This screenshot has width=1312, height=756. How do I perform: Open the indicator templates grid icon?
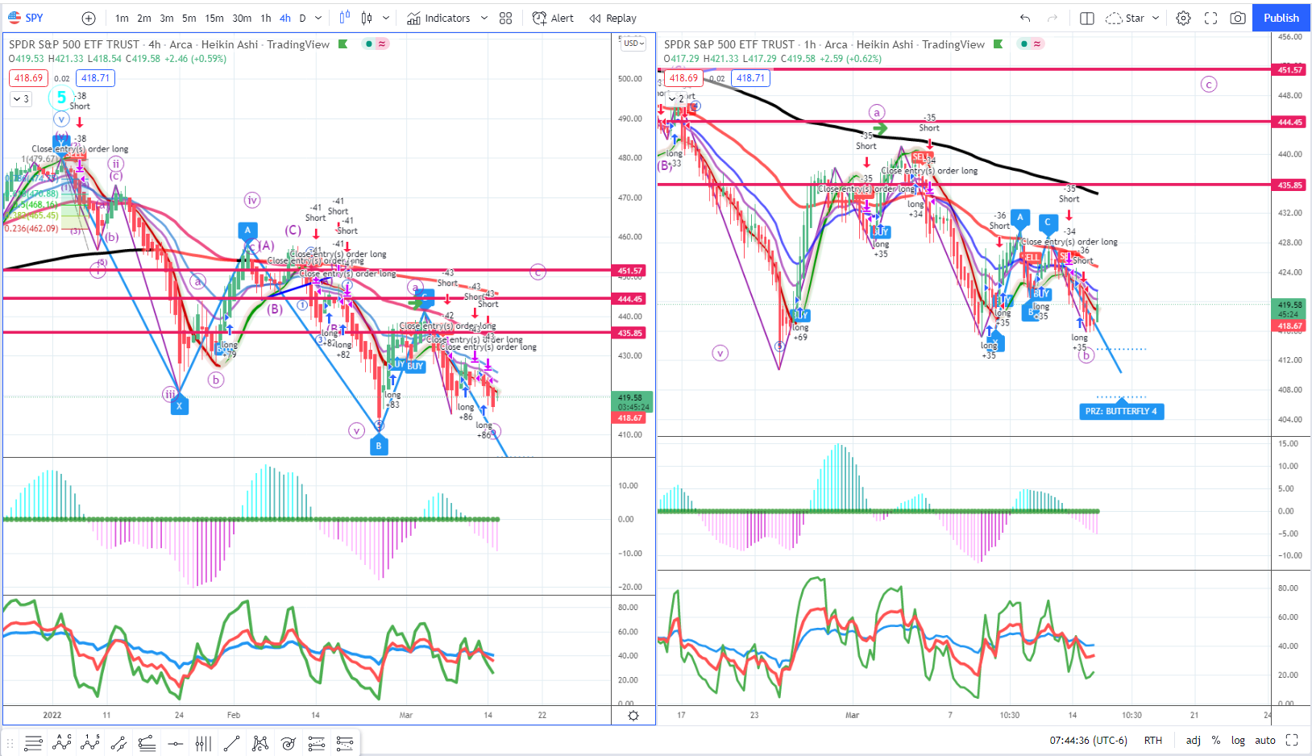coord(505,18)
